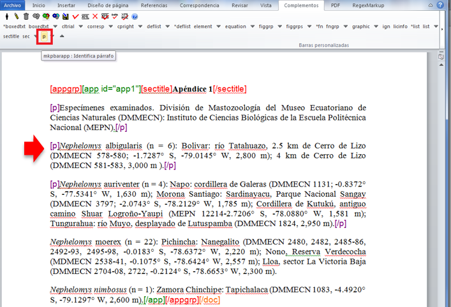The height and width of the screenshot is (307, 451).
Task: Open the Archivo tab
Action: click(x=13, y=5)
